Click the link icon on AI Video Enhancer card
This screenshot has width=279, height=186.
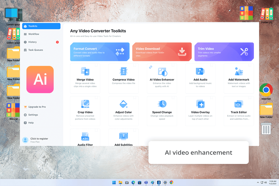[150, 67]
